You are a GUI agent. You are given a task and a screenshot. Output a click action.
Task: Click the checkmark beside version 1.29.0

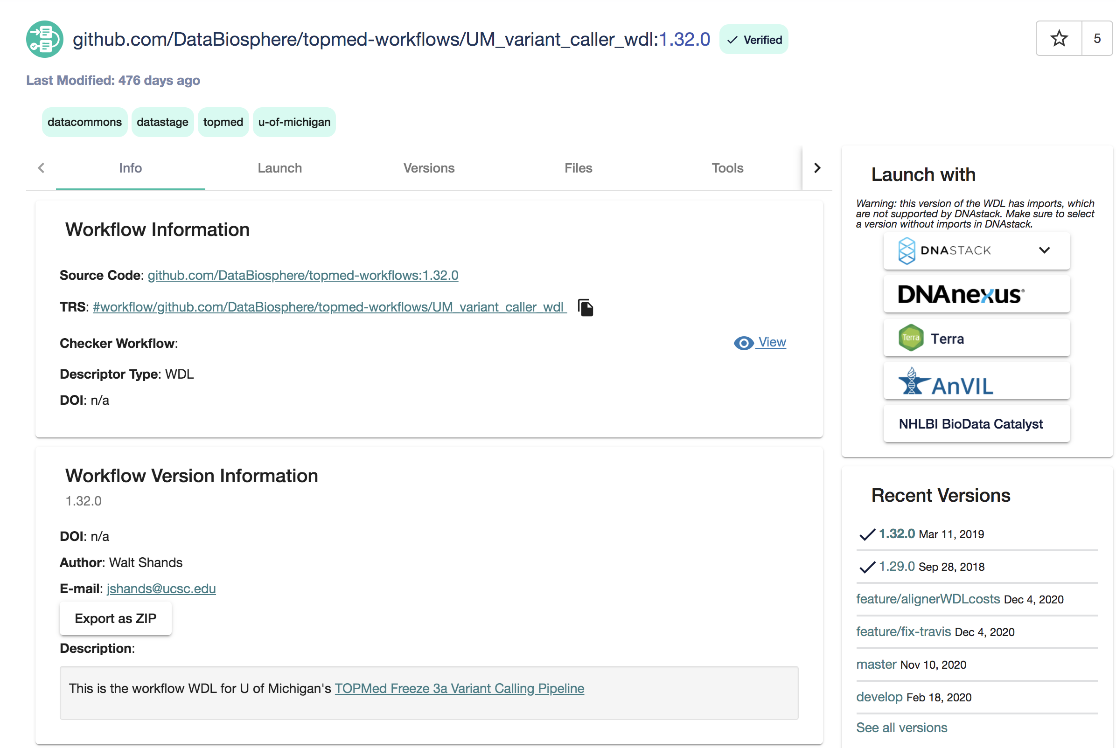[x=866, y=567]
